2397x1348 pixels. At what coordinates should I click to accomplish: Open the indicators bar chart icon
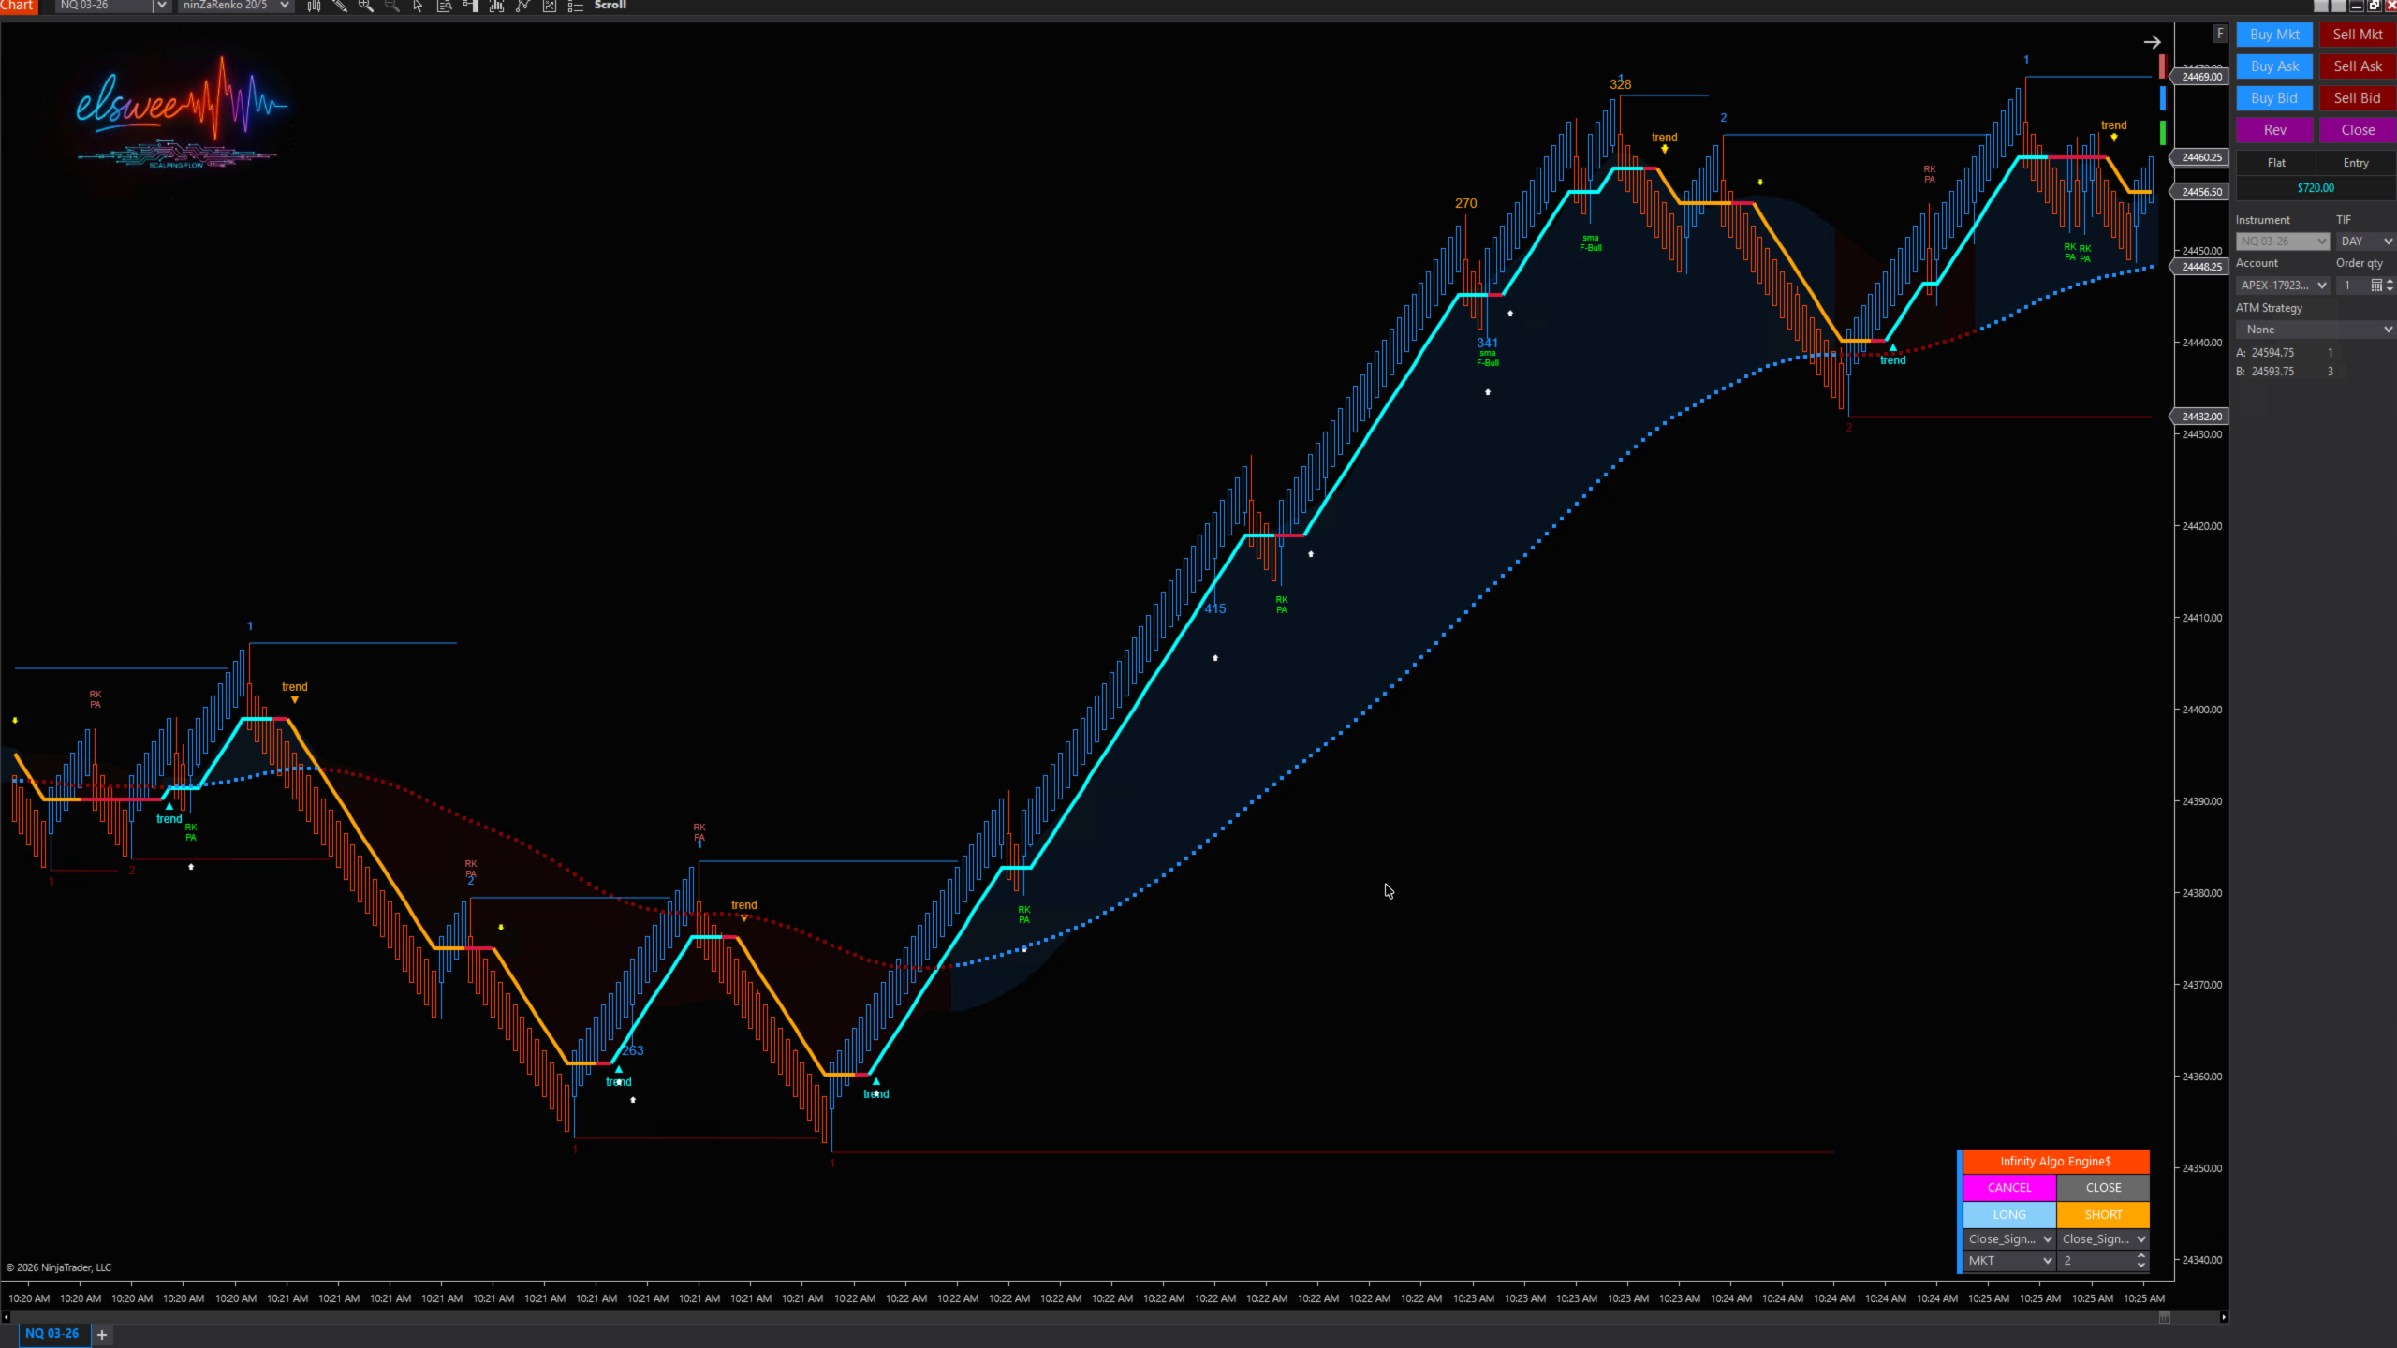(x=496, y=6)
